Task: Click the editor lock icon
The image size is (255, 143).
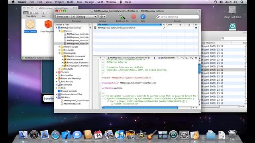Action: tap(199, 58)
